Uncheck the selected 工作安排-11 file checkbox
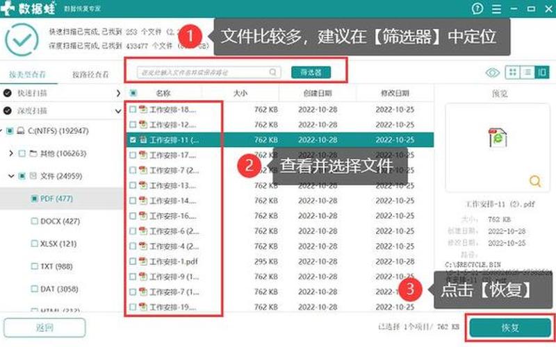The width and height of the screenshot is (556, 347). (133, 140)
